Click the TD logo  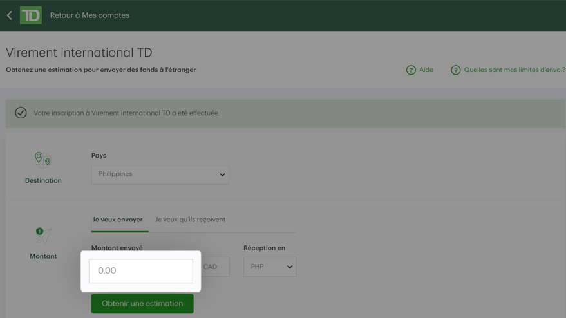point(31,15)
